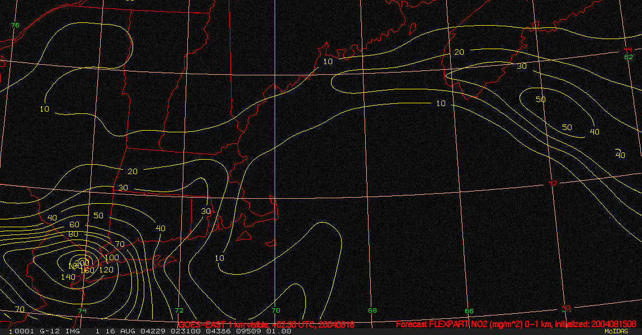Click the 200 contour peak label

click(x=82, y=262)
